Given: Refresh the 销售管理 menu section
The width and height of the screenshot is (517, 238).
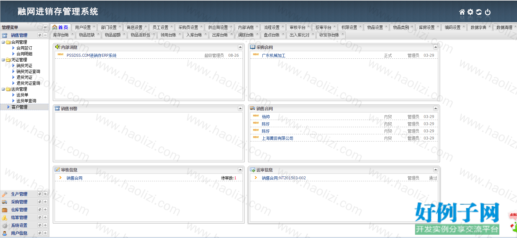Looking at the screenshot, I should [x=40, y=35].
